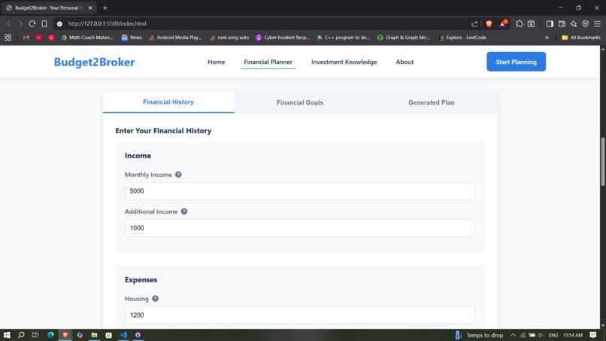Screen dimensions: 606x341
Task: Toggle the browser sidebar panel icon
Action: [x=550, y=23]
